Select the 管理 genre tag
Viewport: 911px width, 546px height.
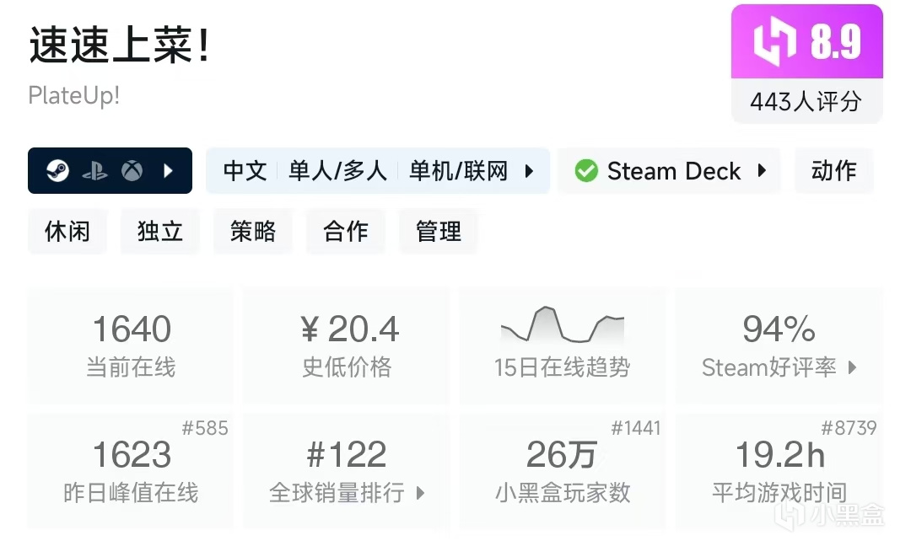click(x=439, y=231)
